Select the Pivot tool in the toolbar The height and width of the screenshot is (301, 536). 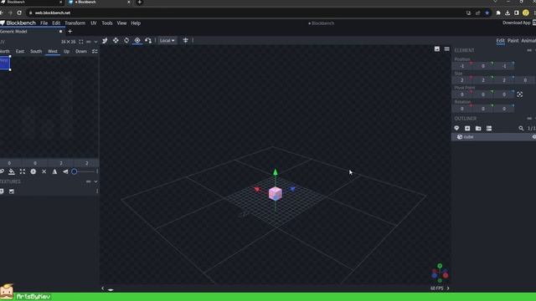click(x=137, y=40)
